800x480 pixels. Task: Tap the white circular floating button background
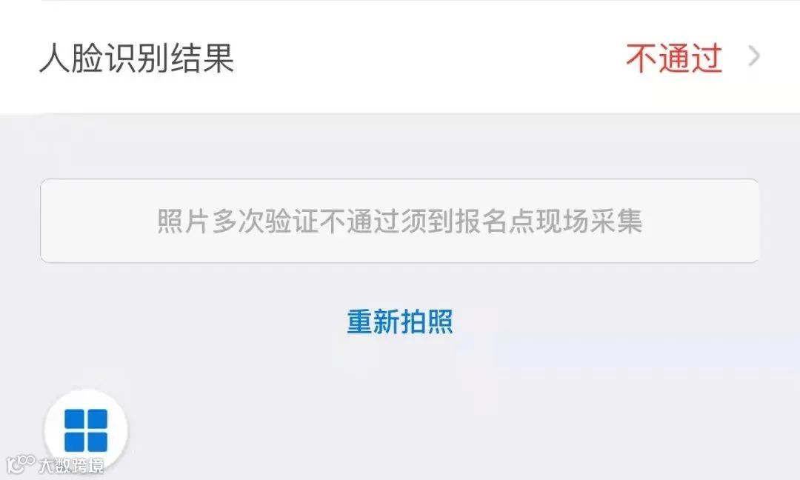86,430
